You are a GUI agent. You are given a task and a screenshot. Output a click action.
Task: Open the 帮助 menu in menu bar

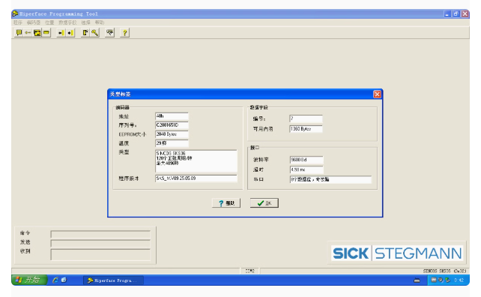click(x=99, y=22)
